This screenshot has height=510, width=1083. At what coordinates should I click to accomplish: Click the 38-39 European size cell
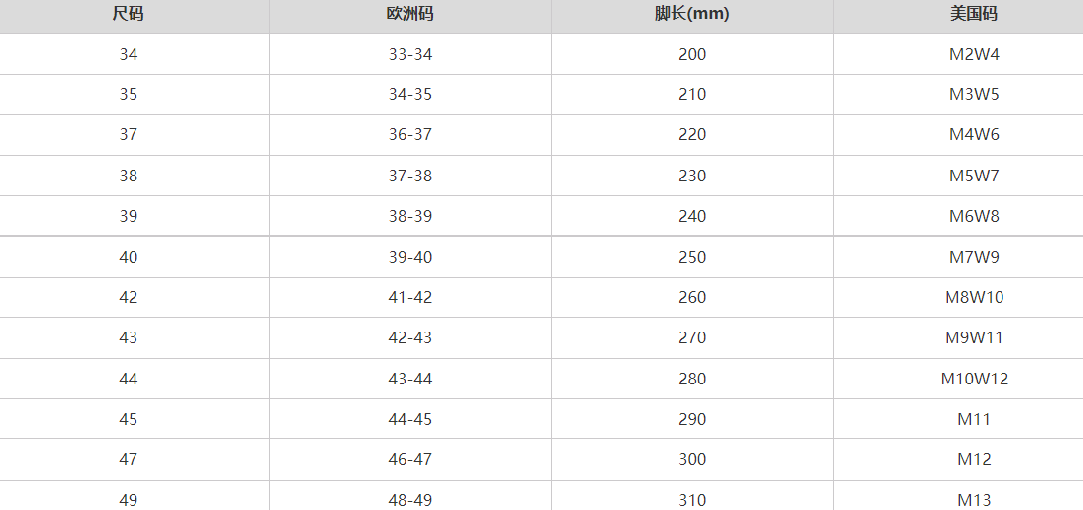409,216
